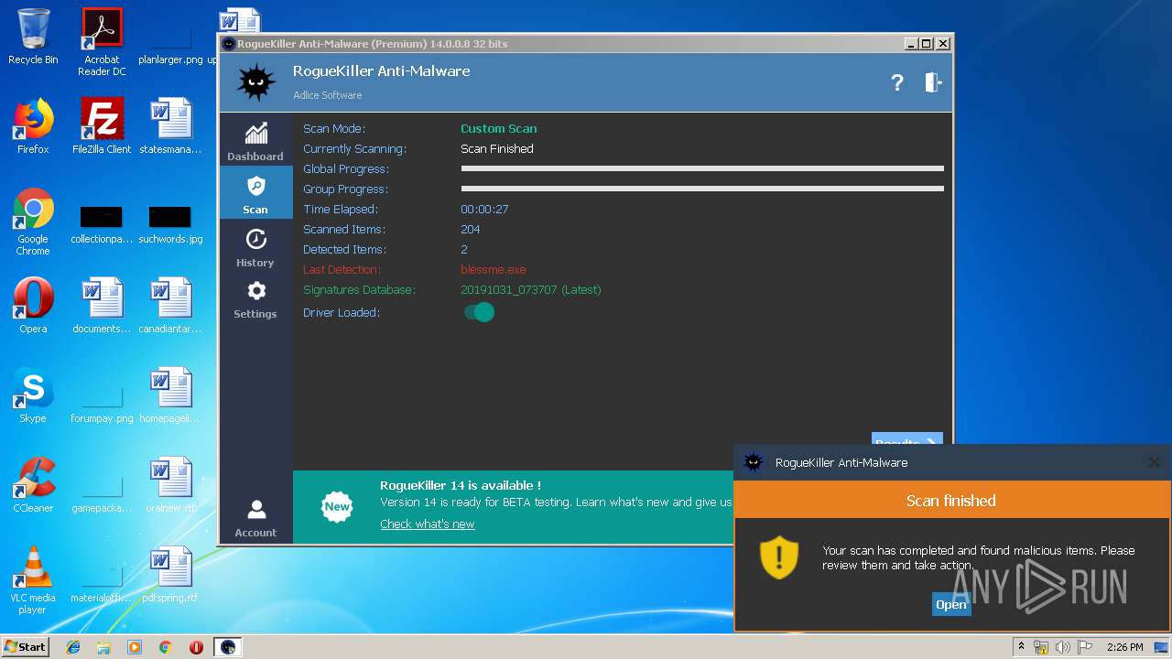The width and height of the screenshot is (1172, 659).
Task: Click the Custom Scan mode value
Action: [499, 128]
